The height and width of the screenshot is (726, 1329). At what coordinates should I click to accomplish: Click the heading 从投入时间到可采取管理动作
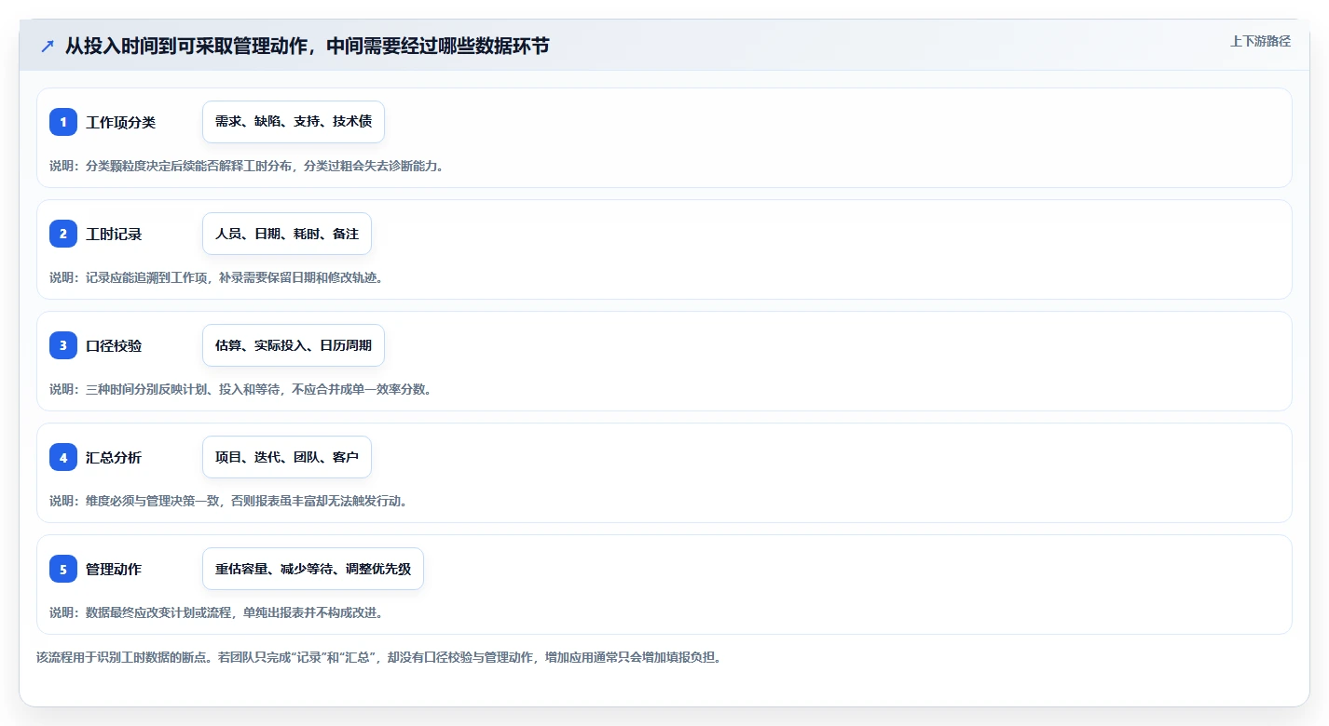[307, 46]
